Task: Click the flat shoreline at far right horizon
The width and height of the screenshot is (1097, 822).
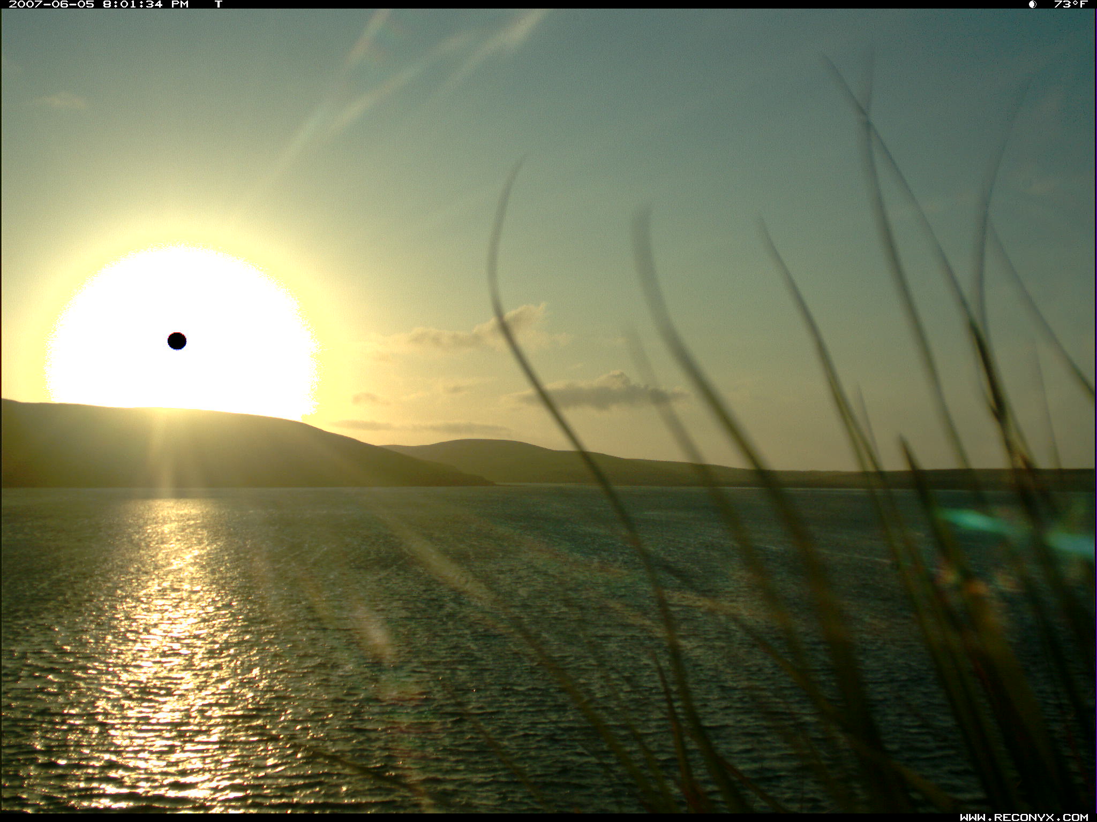Action: (x=991, y=478)
